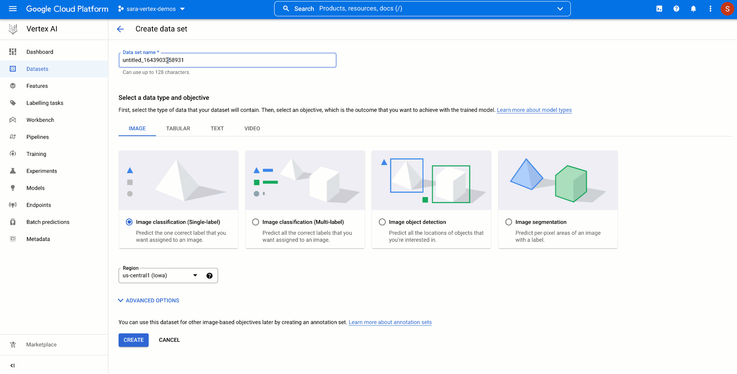Choose Image segmentation as the objective
The image size is (737, 374).
(509, 221)
